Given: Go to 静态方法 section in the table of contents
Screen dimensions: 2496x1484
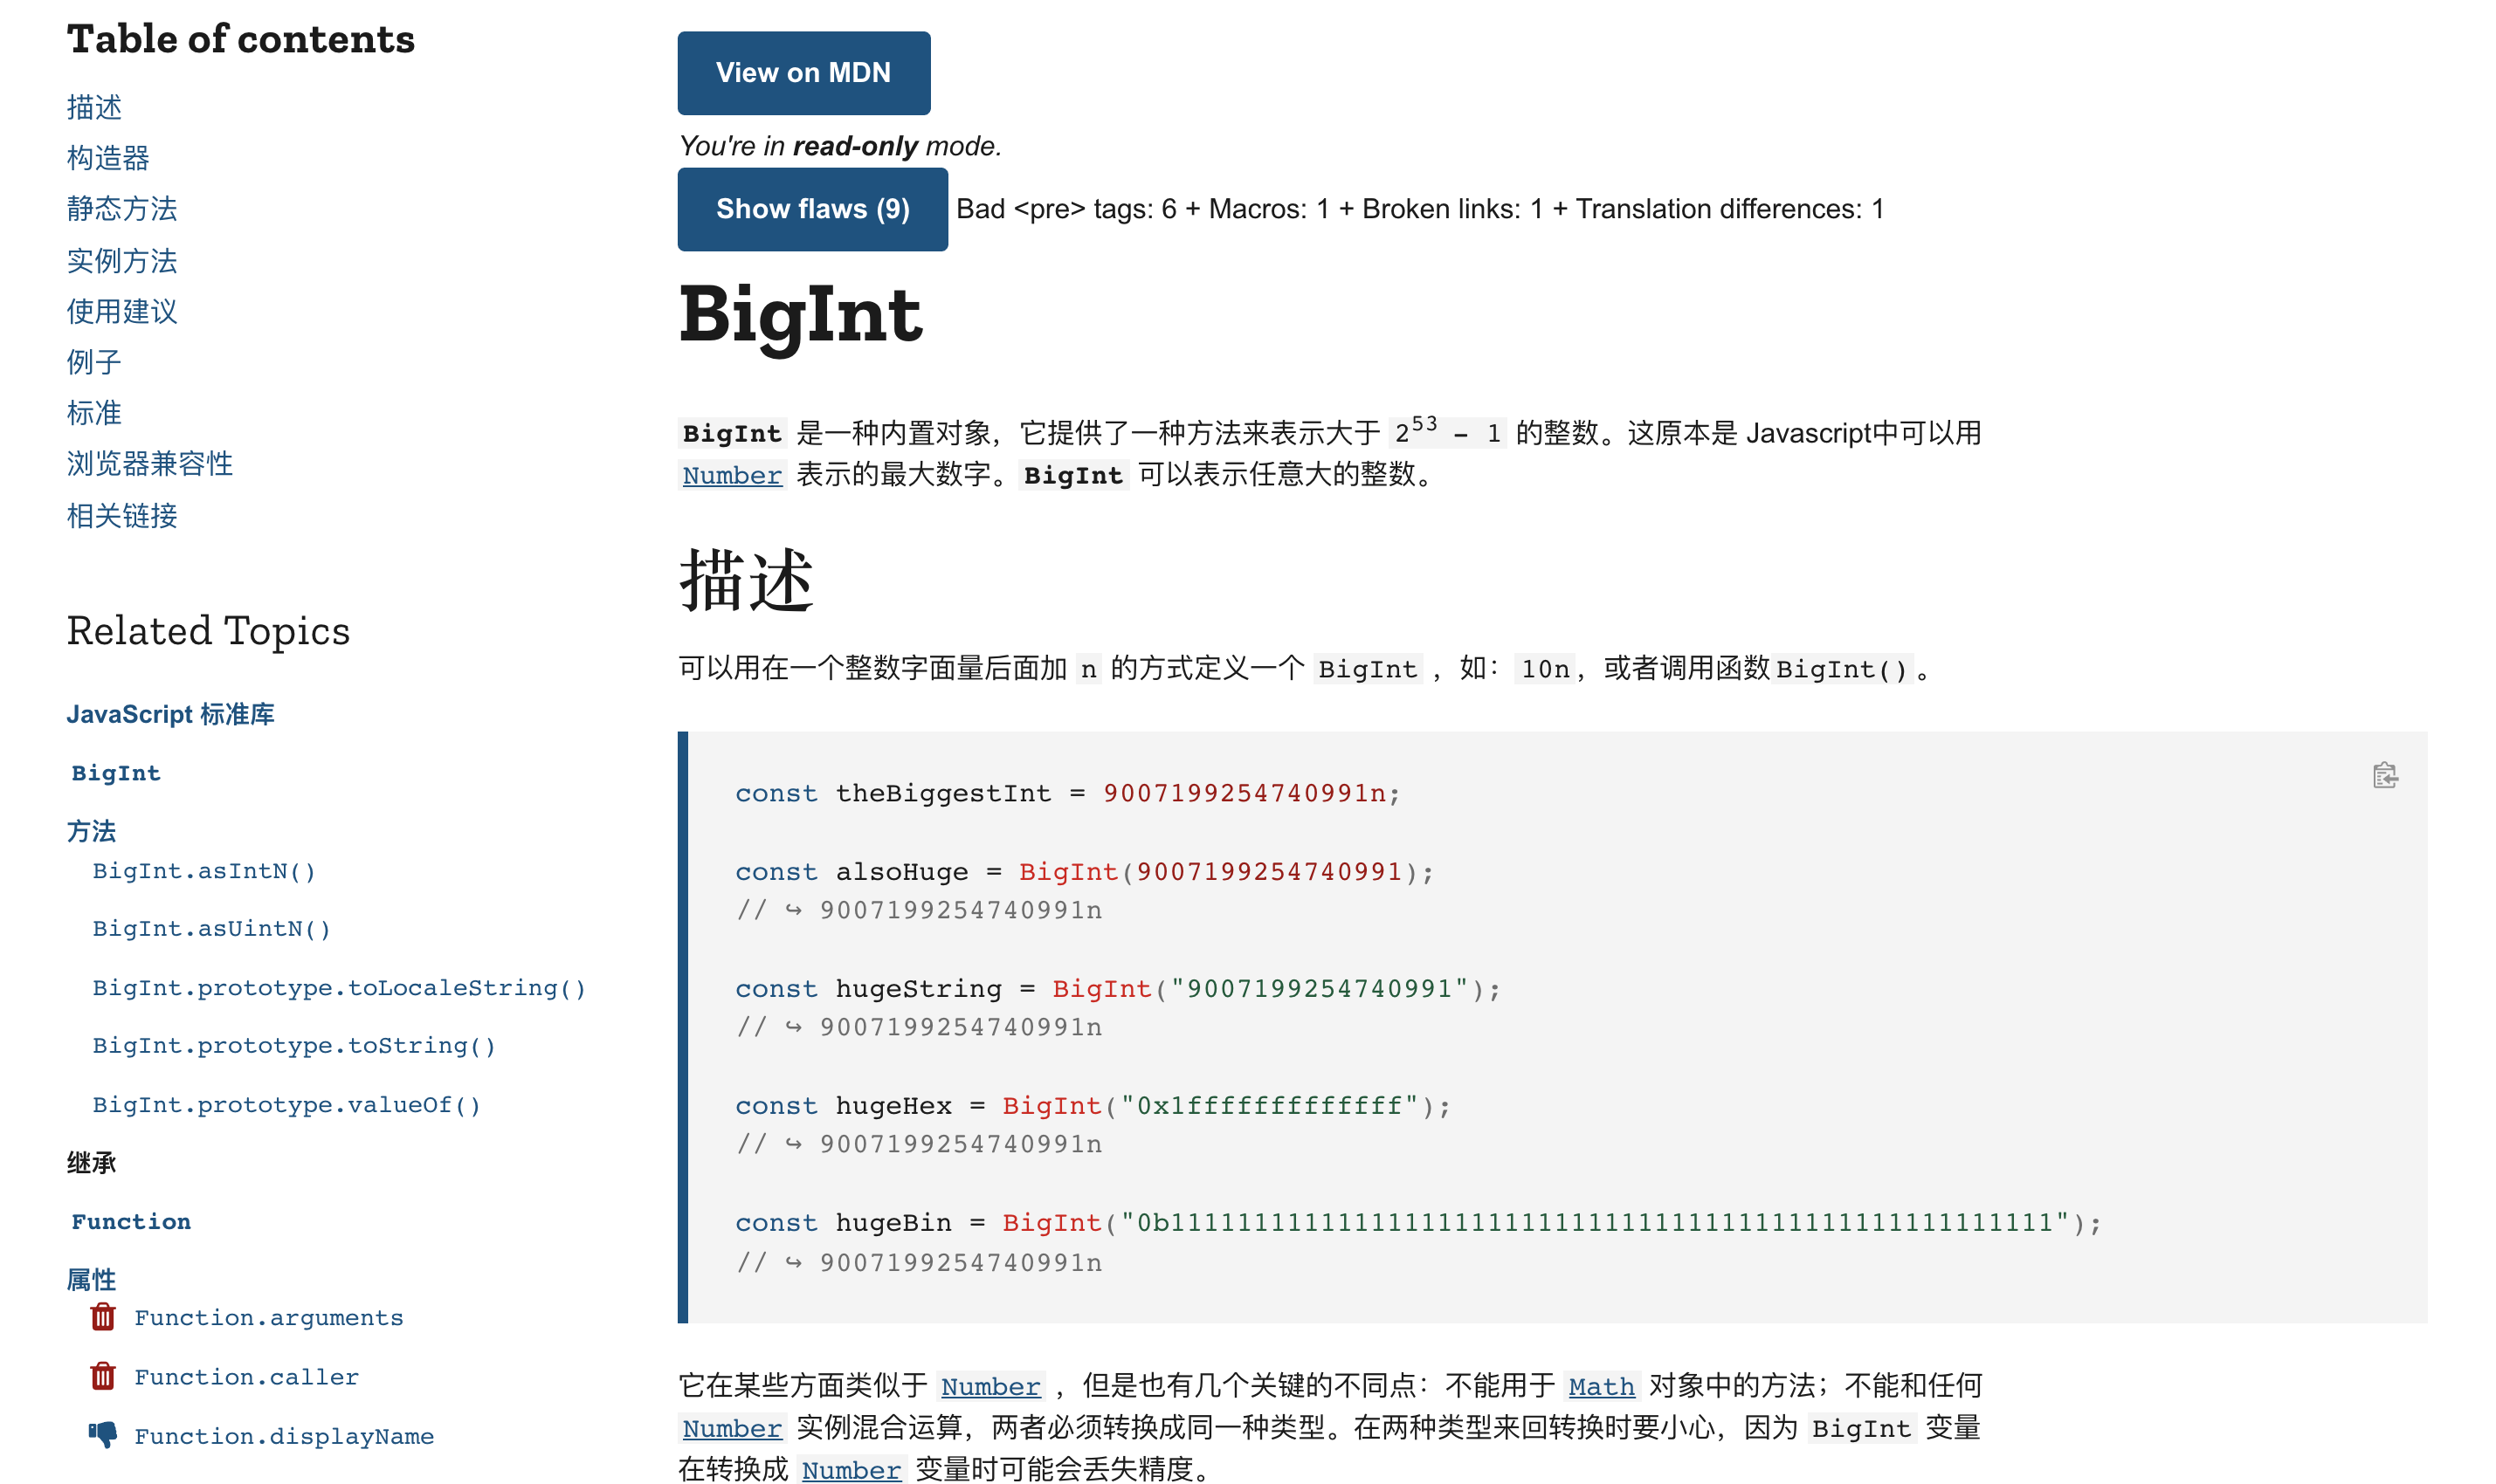Looking at the screenshot, I should [x=122, y=209].
